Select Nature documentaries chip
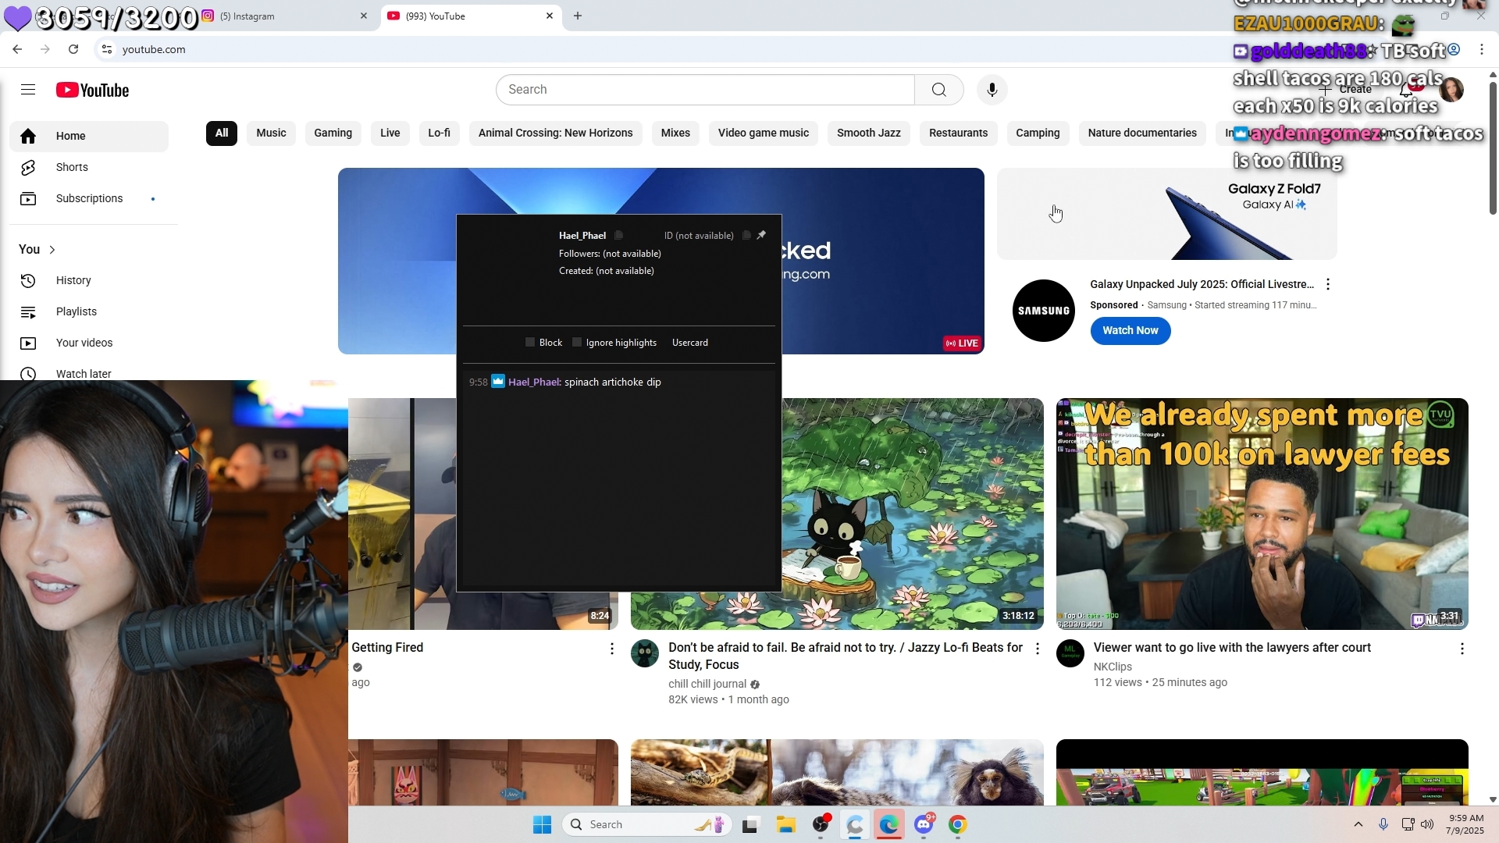 [1142, 133]
